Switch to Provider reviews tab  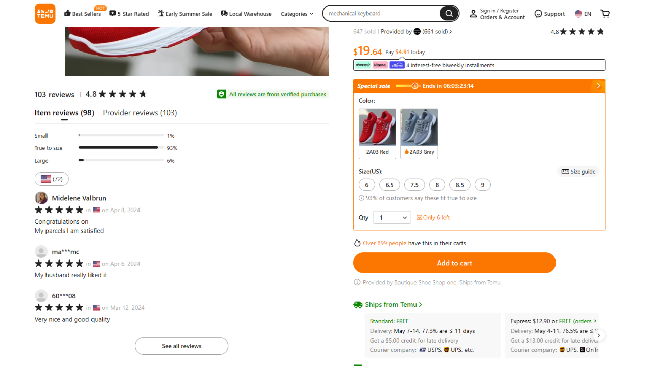140,113
